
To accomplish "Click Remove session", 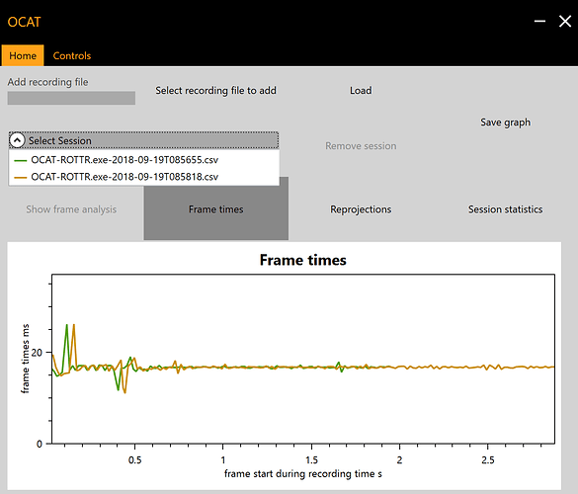I will tap(361, 146).
